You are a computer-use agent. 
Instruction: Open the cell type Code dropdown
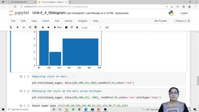(91, 28)
